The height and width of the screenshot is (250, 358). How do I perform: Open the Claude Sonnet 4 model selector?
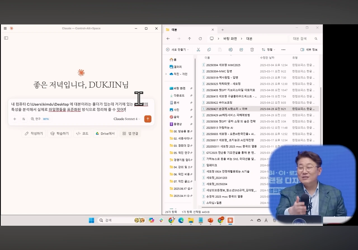click(127, 119)
